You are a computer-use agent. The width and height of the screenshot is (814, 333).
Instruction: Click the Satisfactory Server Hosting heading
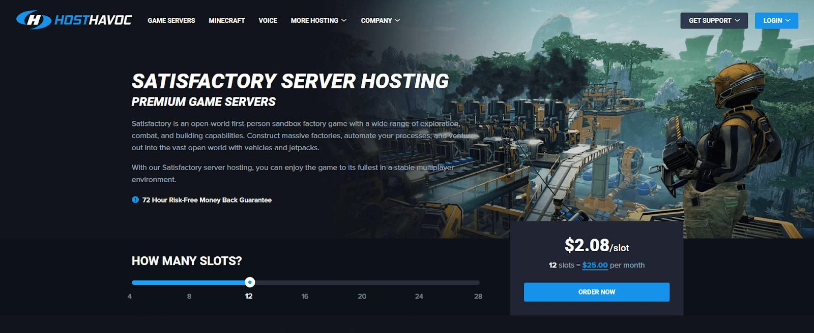coord(290,81)
